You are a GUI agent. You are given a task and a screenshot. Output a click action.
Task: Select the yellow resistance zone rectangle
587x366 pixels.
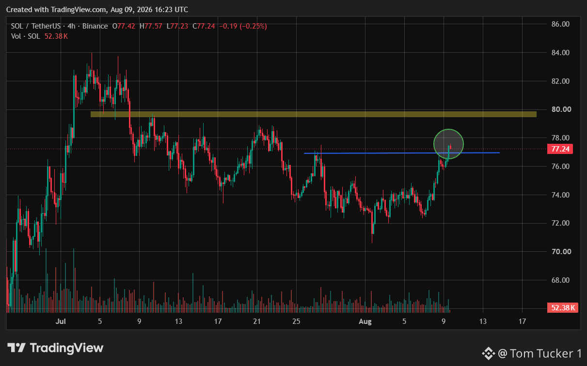tap(314, 114)
